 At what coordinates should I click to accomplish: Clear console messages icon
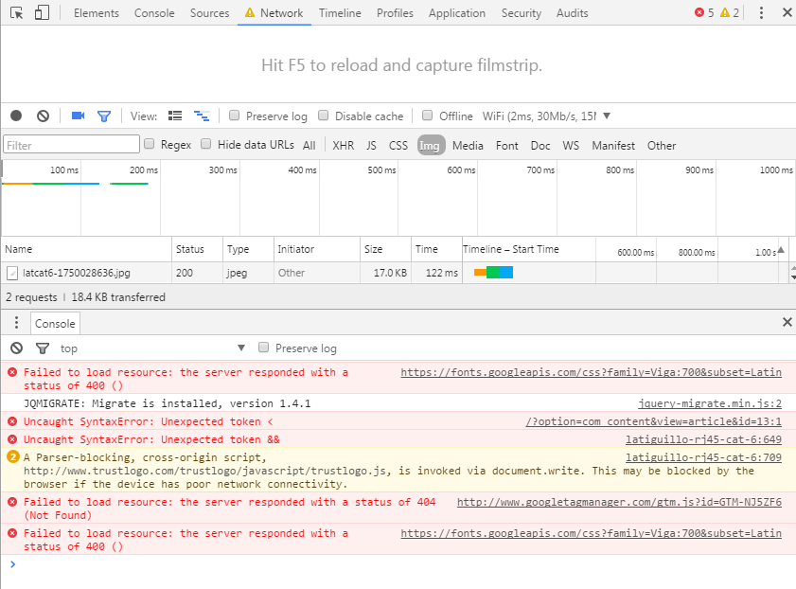(x=16, y=348)
